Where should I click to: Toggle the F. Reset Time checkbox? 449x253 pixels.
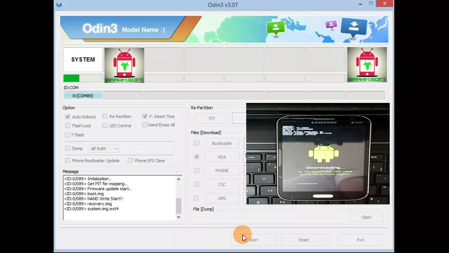(x=145, y=116)
